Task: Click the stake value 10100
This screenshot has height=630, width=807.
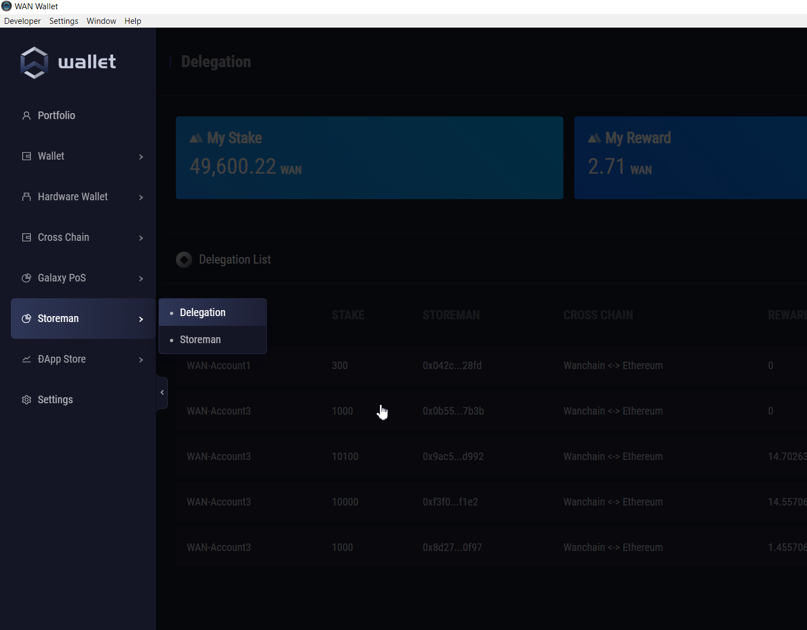Action: pos(345,456)
